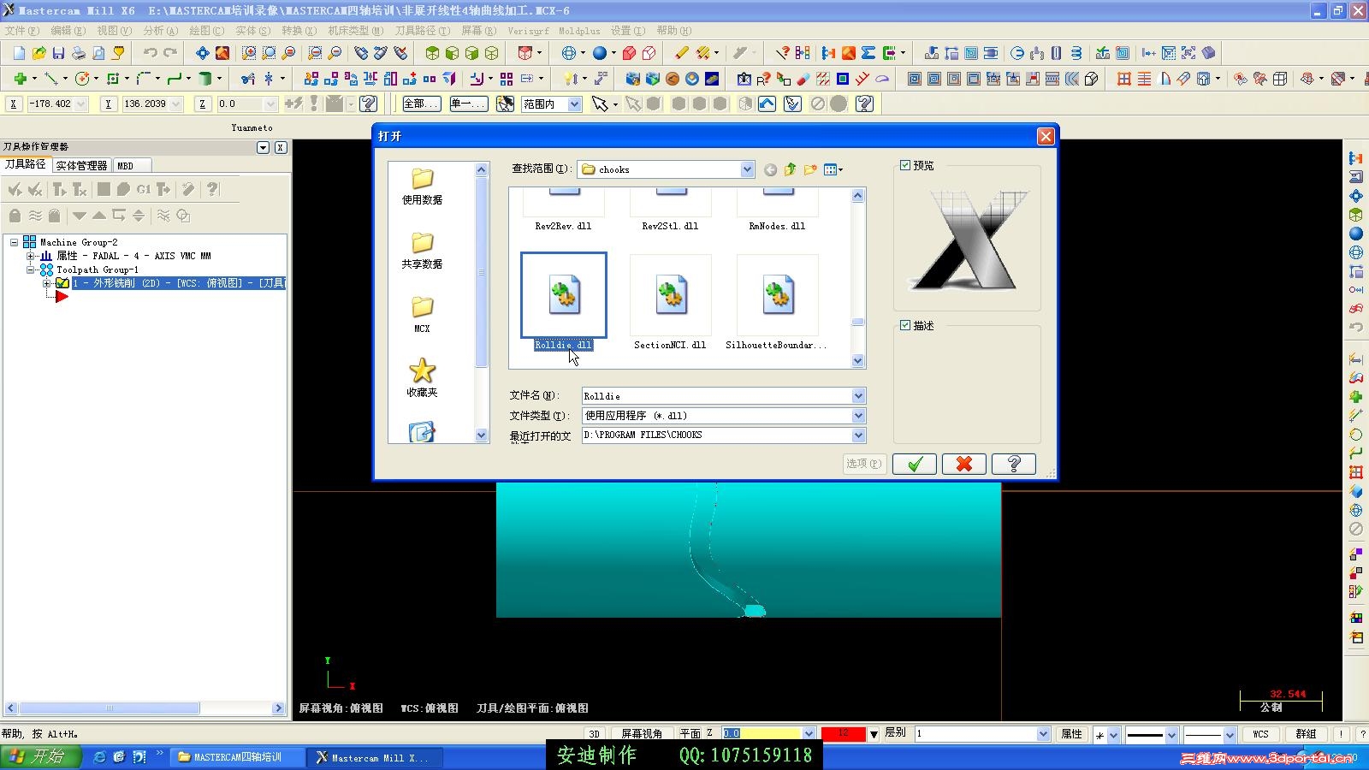Click the question mark help button in dialog
The height and width of the screenshot is (770, 1369).
1014,464
